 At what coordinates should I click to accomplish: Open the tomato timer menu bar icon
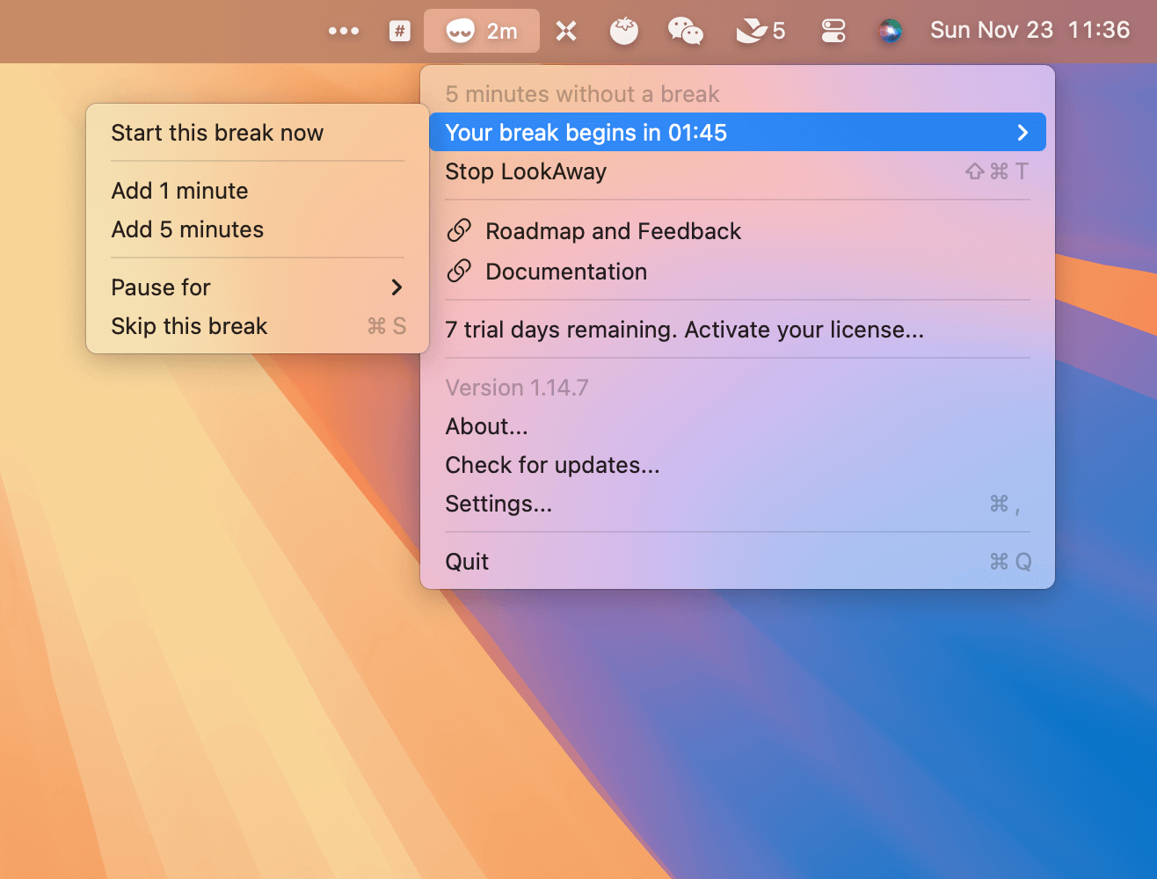click(x=624, y=32)
